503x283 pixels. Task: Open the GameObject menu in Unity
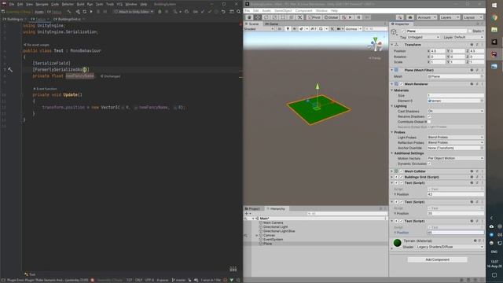tap(283, 10)
